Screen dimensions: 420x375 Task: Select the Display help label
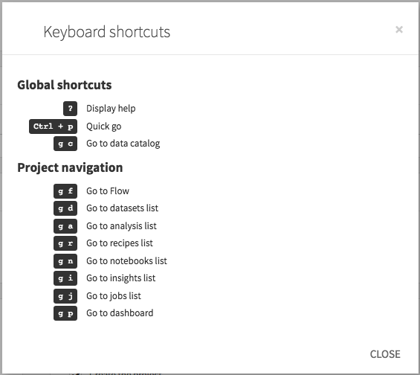point(111,109)
